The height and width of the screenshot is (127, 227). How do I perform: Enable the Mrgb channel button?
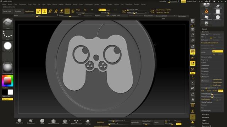[78, 10]
